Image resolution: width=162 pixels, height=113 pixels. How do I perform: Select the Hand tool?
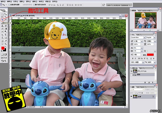(2, 44)
